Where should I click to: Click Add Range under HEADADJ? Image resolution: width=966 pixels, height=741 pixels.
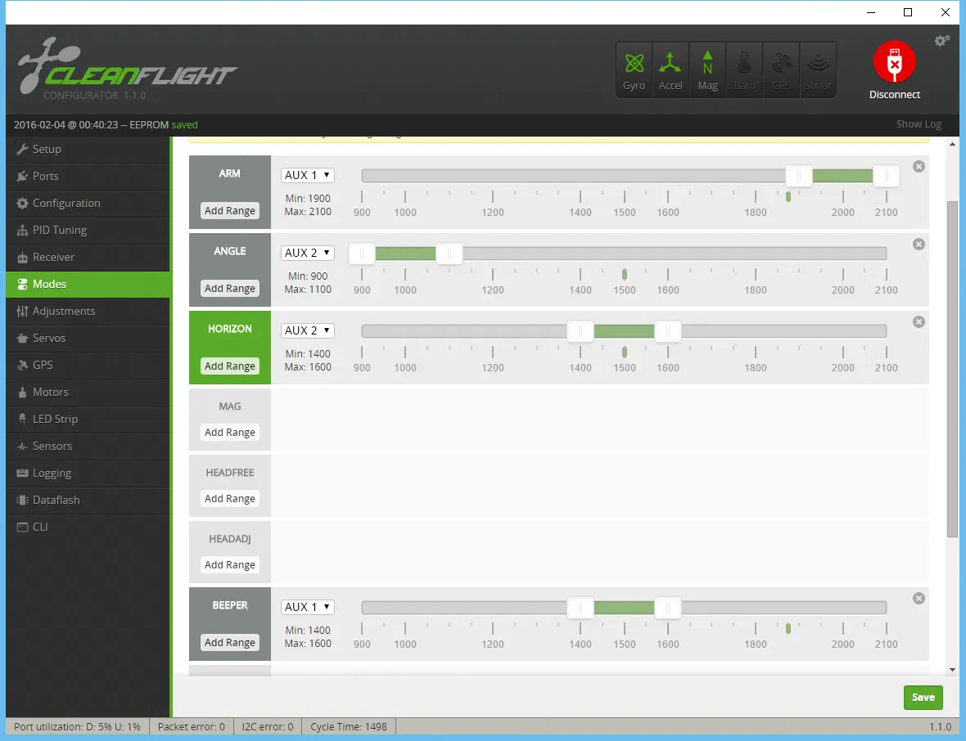(230, 565)
